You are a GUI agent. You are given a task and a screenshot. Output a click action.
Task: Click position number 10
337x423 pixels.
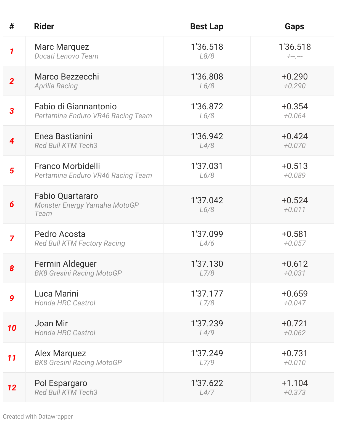coord(12,328)
